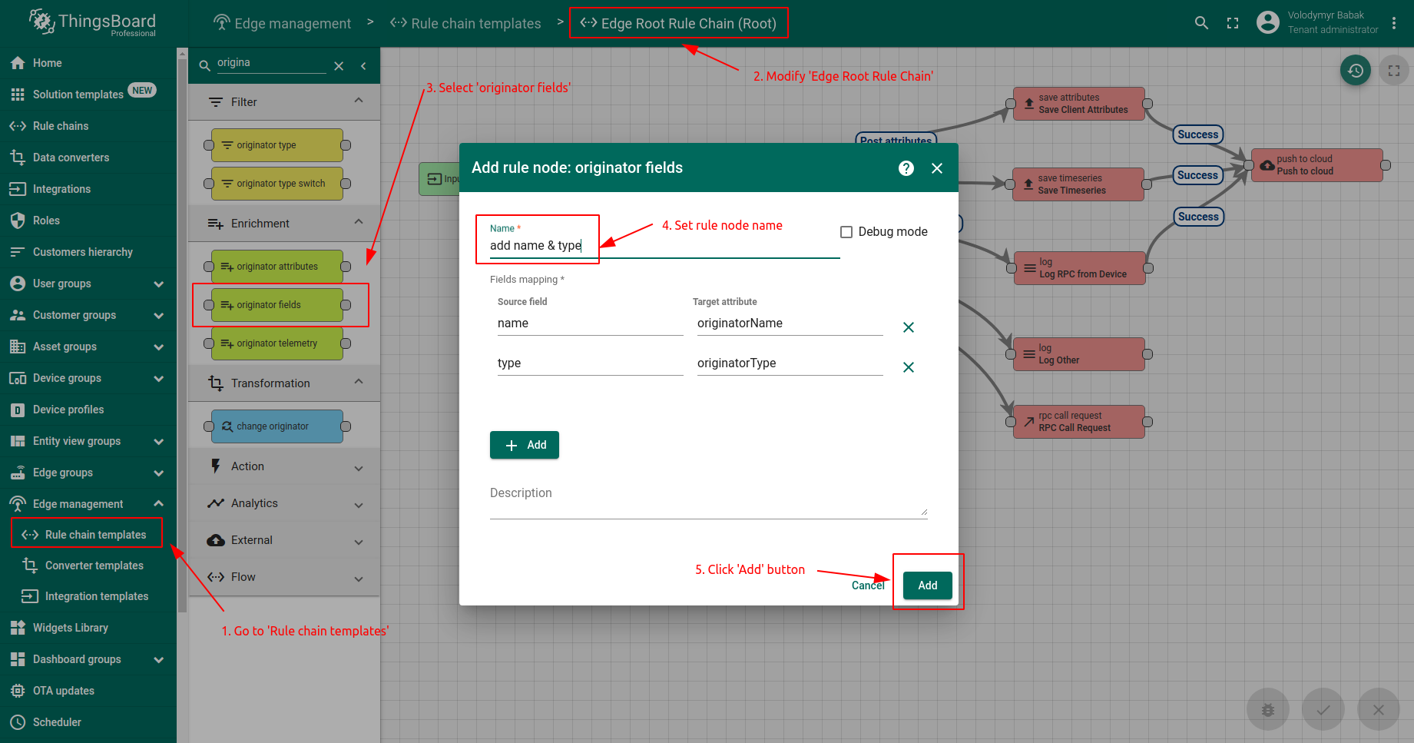Discard changes with the round X button
The image size is (1414, 743).
(x=1379, y=709)
